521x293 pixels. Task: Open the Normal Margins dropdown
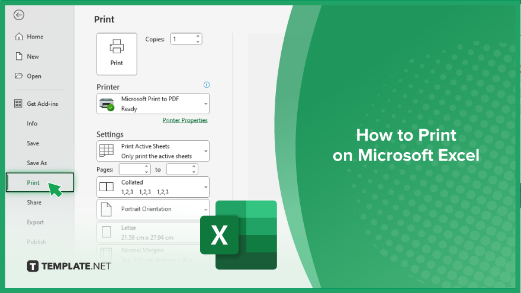coord(153,254)
